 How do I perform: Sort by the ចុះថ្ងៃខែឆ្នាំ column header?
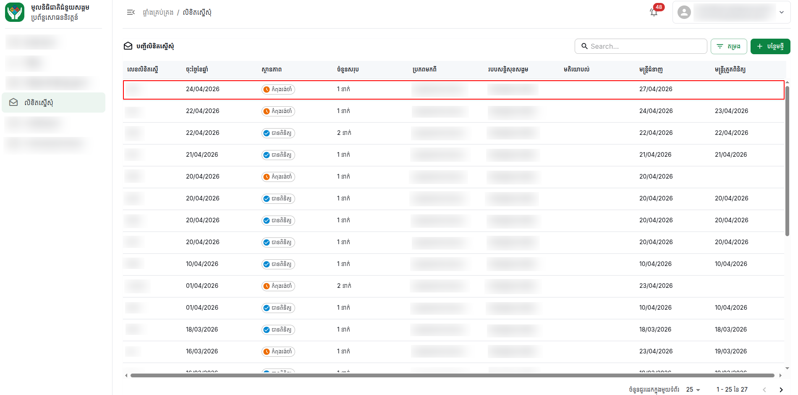pyautogui.click(x=197, y=69)
